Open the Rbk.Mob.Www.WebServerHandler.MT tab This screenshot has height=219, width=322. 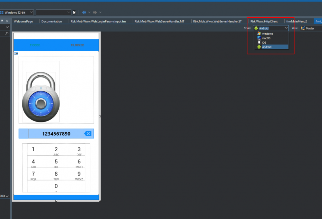pyautogui.click(x=159, y=21)
